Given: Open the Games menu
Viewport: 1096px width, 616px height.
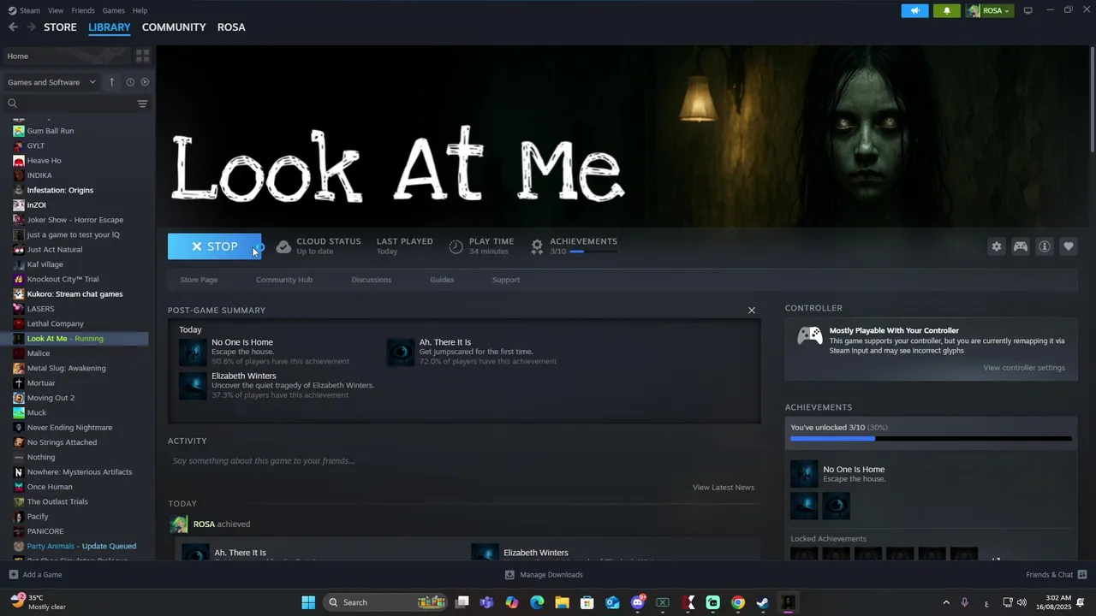Looking at the screenshot, I should [113, 10].
